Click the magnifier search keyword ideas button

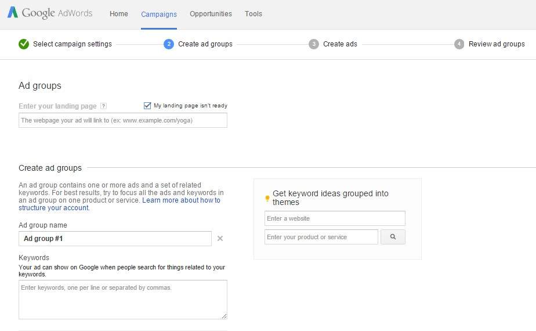pos(393,237)
